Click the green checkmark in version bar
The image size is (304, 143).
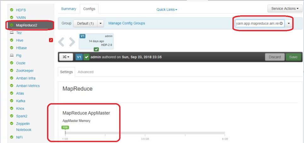pos(86,57)
